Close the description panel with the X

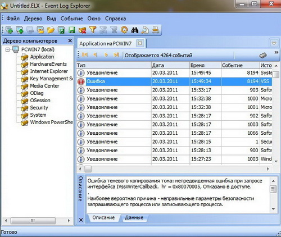(81, 220)
